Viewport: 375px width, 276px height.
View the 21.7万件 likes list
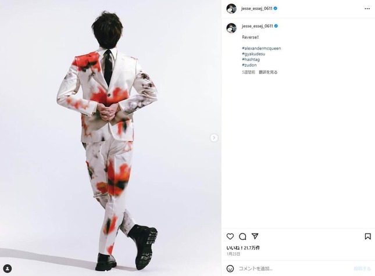coord(243,248)
